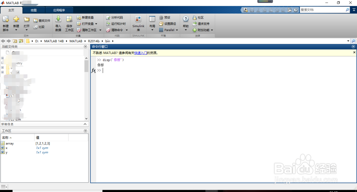Open the 清除命令 dropdown arrow
Screen dimensions: 357x192
coord(127,30)
